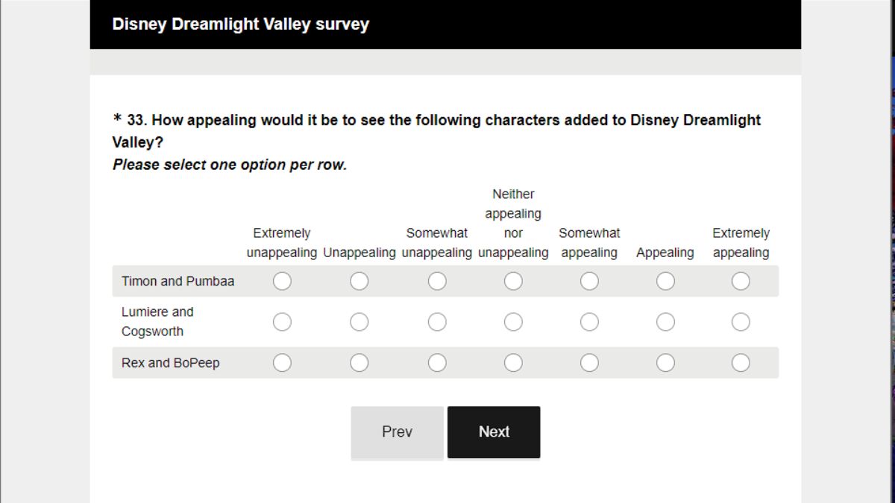Select Appealing for Rex and BoPeep
The height and width of the screenshot is (503, 895).
tap(665, 363)
